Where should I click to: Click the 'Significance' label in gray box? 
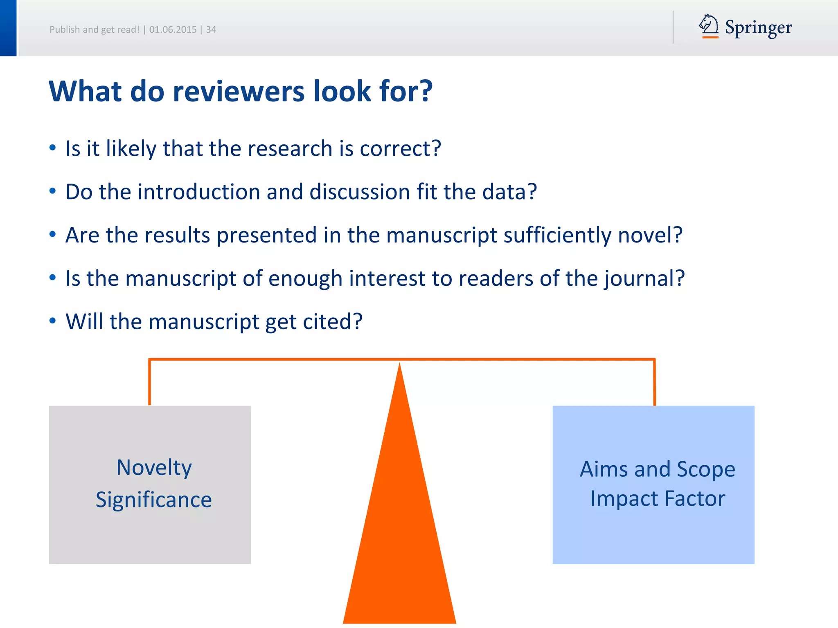[x=154, y=500]
